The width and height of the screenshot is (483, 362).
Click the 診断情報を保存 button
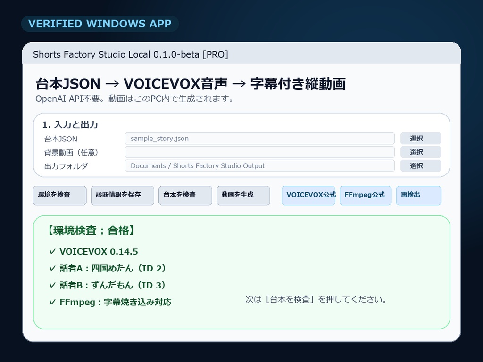click(x=122, y=195)
